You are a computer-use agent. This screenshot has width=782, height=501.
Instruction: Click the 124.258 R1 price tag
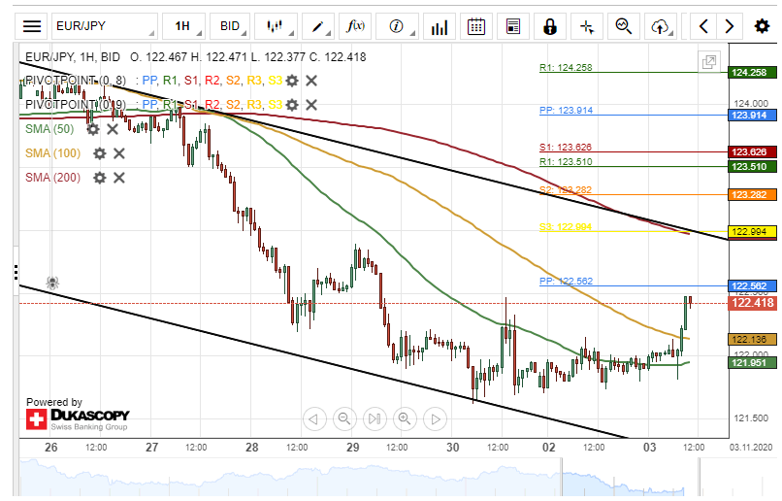coord(752,73)
